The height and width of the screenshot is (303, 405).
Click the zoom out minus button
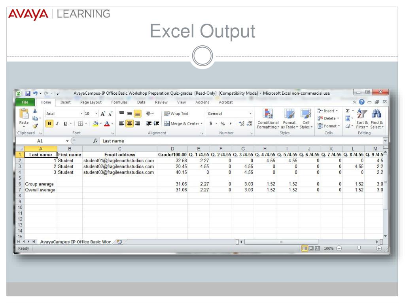339,249
